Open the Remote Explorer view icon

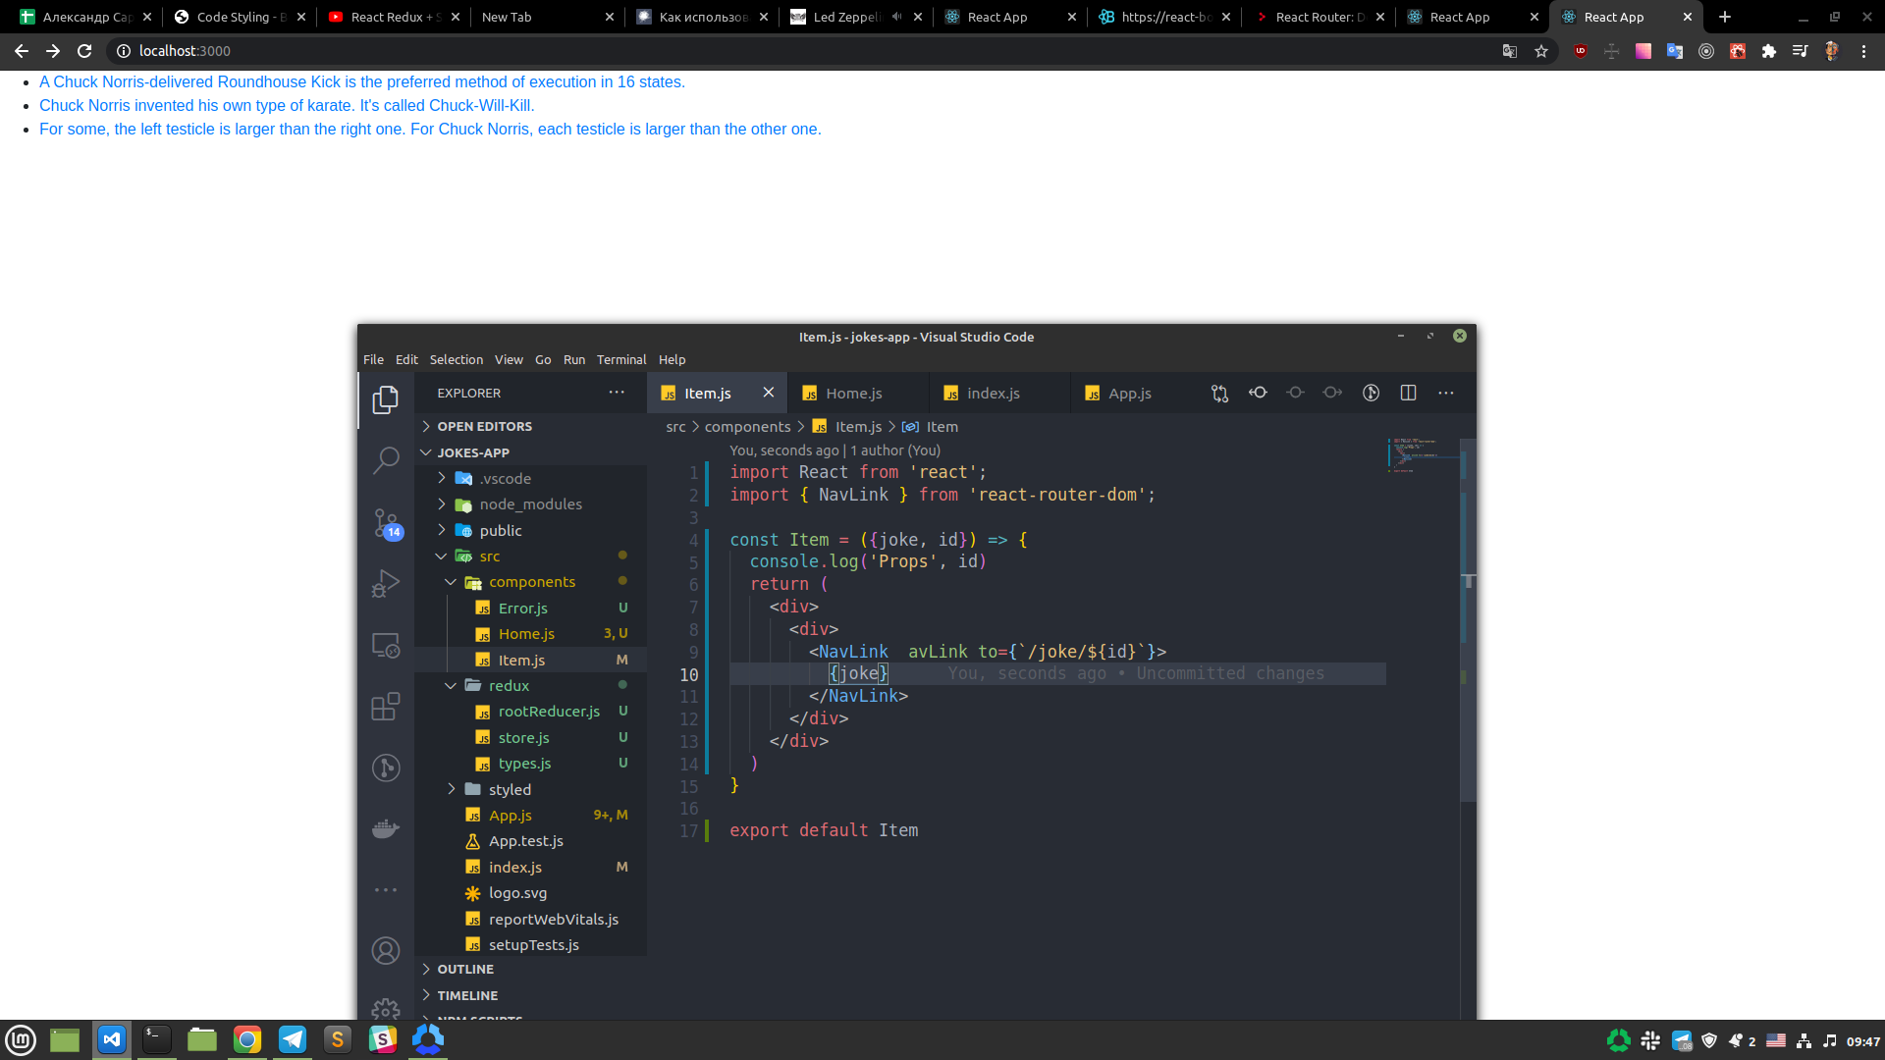click(386, 646)
